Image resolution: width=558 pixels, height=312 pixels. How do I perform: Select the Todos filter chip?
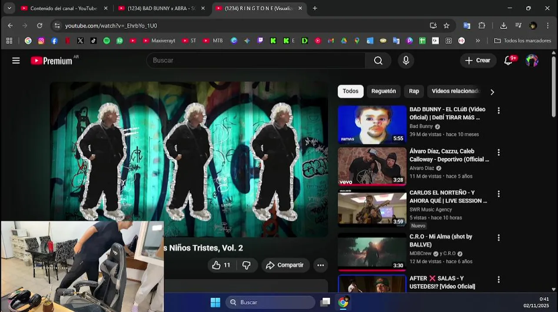click(x=351, y=91)
